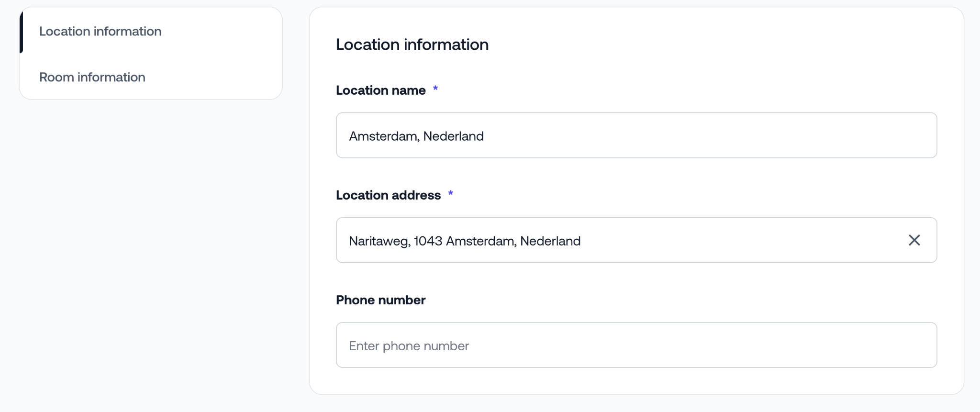Click the word "Nederland" in address field

click(x=550, y=241)
